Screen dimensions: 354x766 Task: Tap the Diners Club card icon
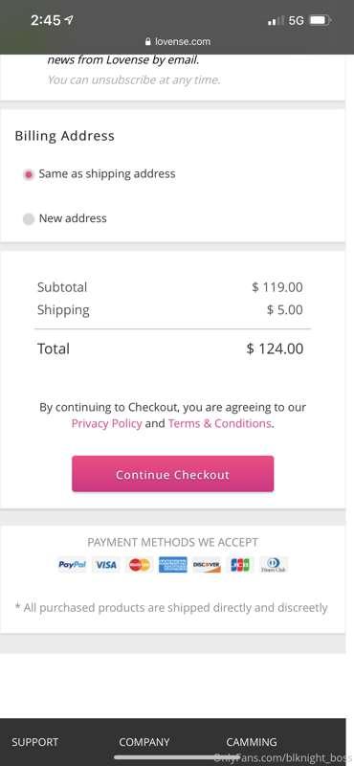[x=274, y=565]
